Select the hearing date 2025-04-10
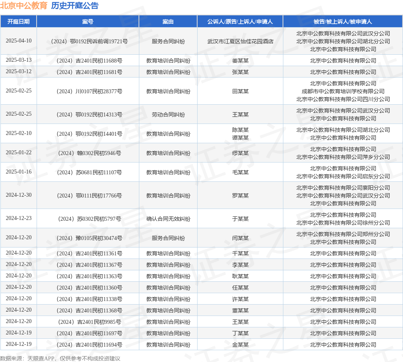This screenshot has height=362, width=403. click(18, 41)
